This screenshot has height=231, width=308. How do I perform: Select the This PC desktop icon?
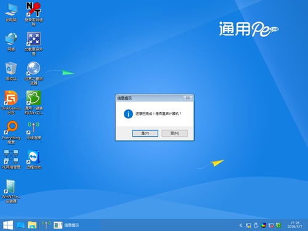pos(11,12)
